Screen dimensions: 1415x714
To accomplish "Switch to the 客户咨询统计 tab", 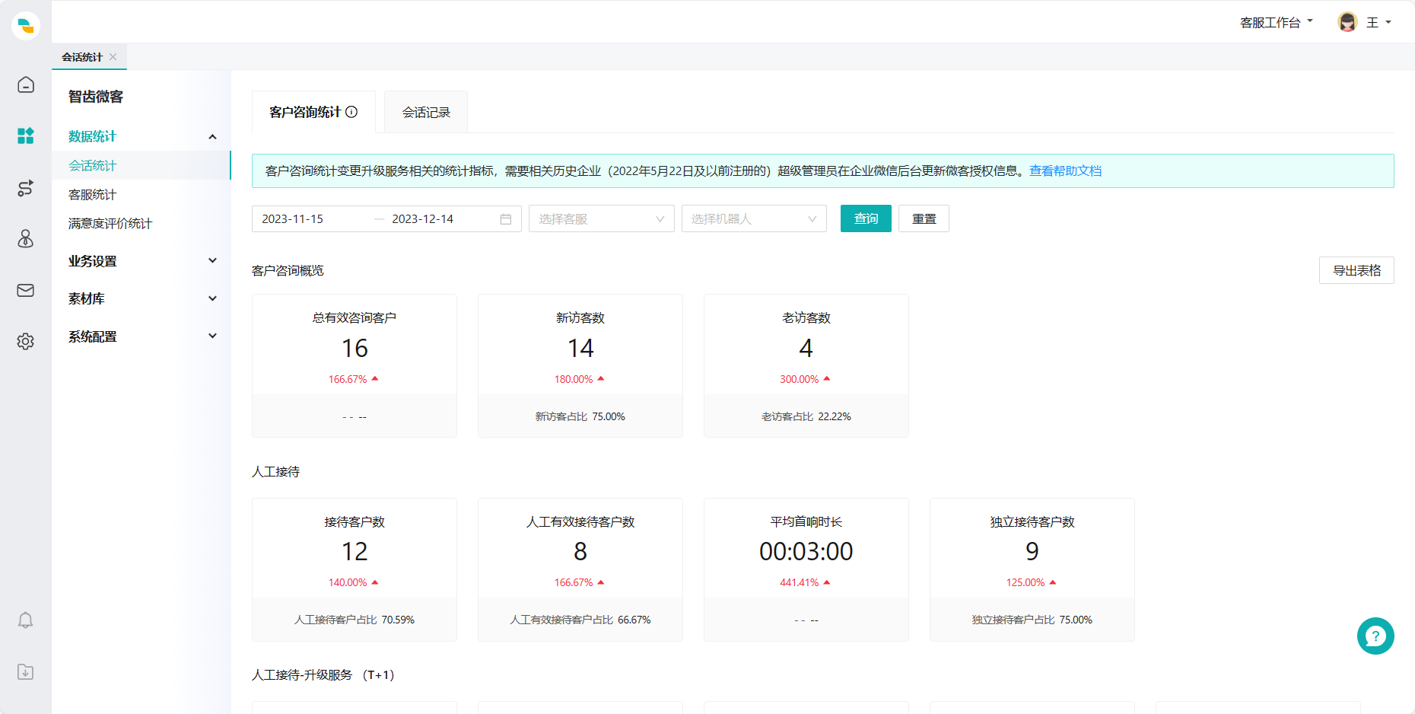I will 313,112.
